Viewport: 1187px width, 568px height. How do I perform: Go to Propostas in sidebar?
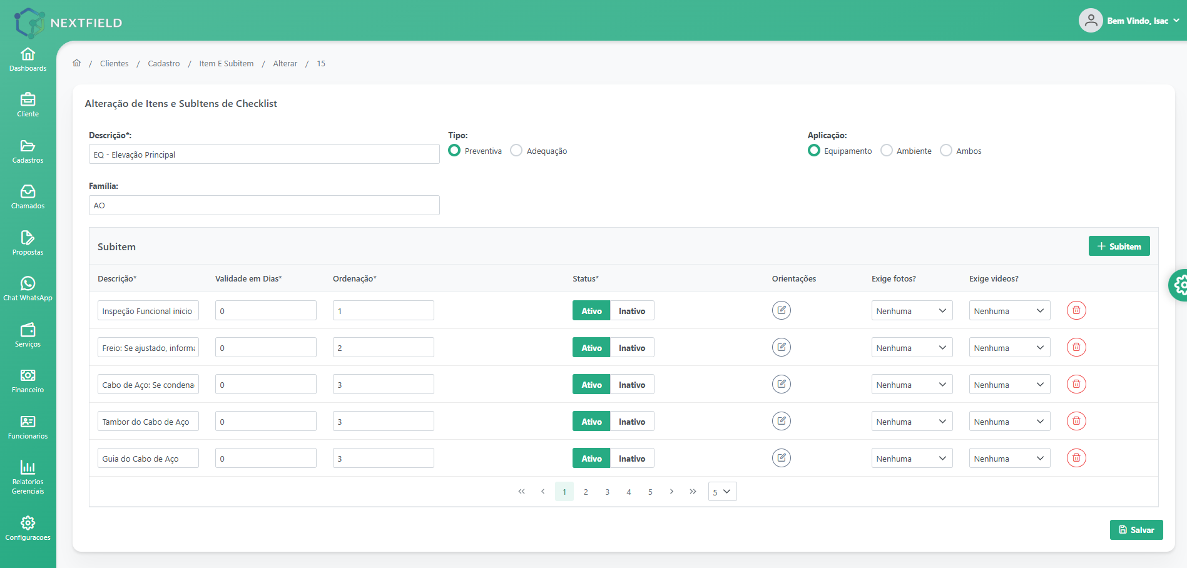(x=28, y=244)
